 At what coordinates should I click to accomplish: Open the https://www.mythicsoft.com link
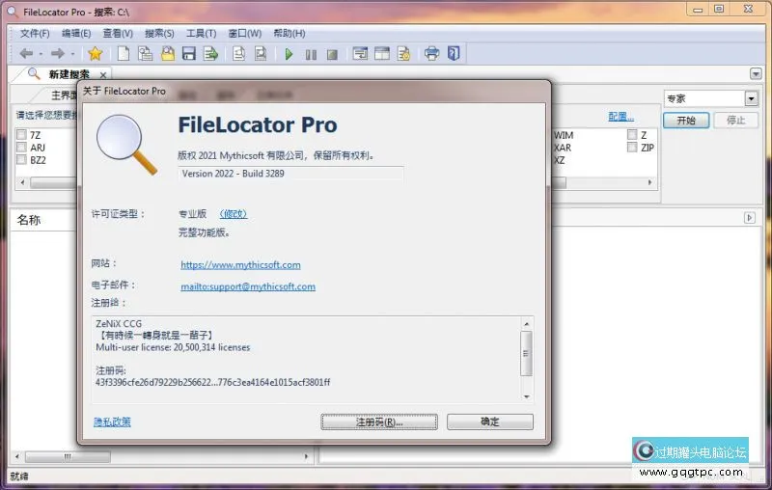pos(240,264)
